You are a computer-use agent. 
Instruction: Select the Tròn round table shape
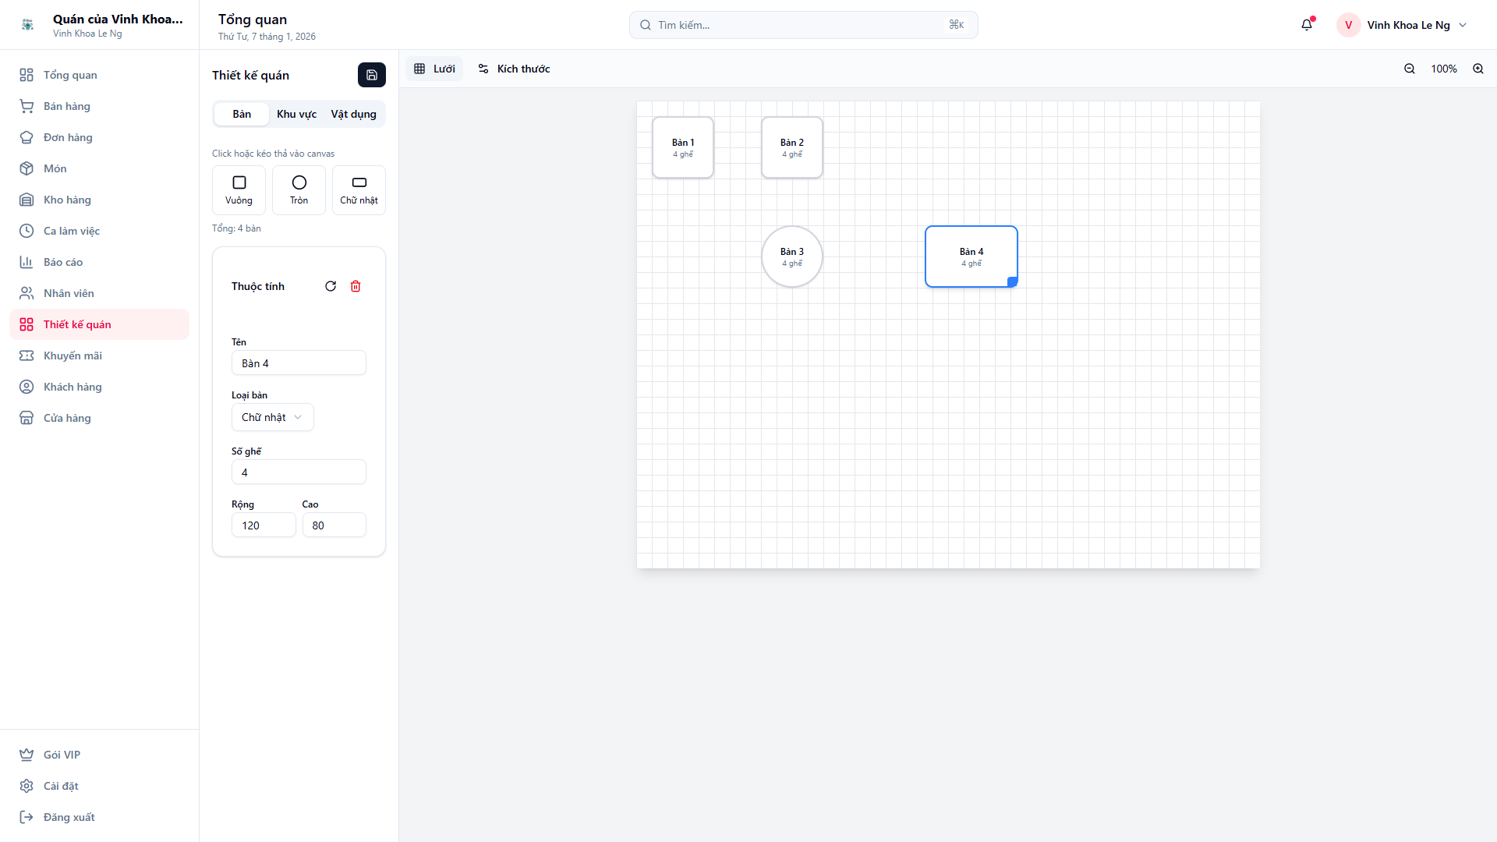299,189
